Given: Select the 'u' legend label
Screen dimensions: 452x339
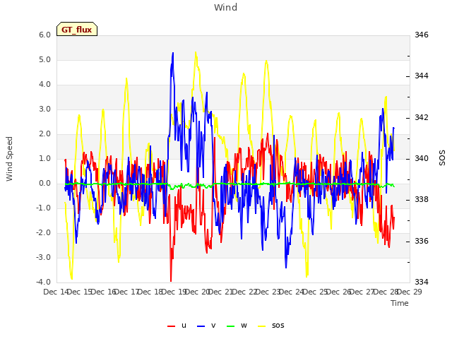Looking at the screenshot, I should 184,326.
